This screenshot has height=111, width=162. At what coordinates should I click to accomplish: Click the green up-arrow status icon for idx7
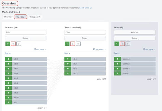(x=8, y=69)
